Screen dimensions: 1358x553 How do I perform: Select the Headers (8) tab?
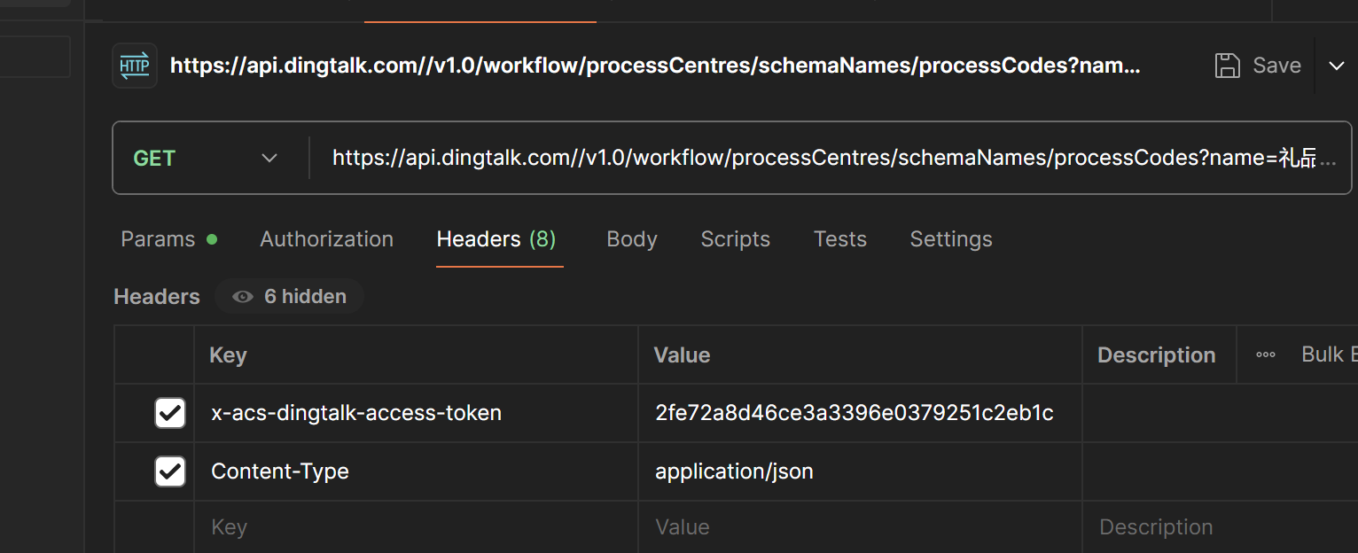(x=496, y=239)
